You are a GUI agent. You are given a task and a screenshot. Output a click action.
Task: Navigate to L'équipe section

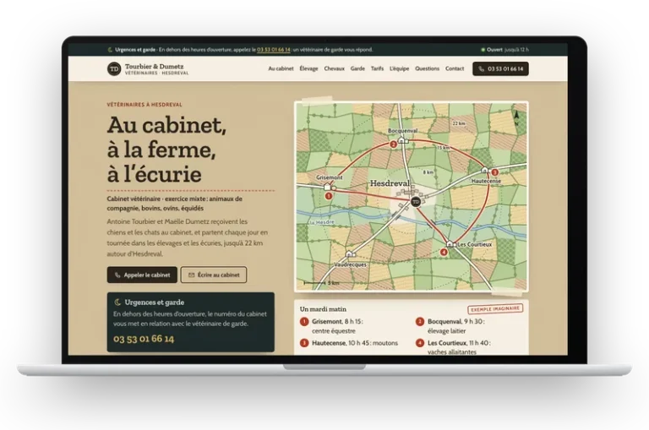(x=400, y=68)
